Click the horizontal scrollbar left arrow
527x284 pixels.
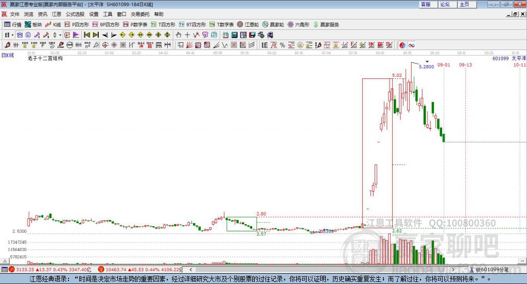[x=190, y=270]
